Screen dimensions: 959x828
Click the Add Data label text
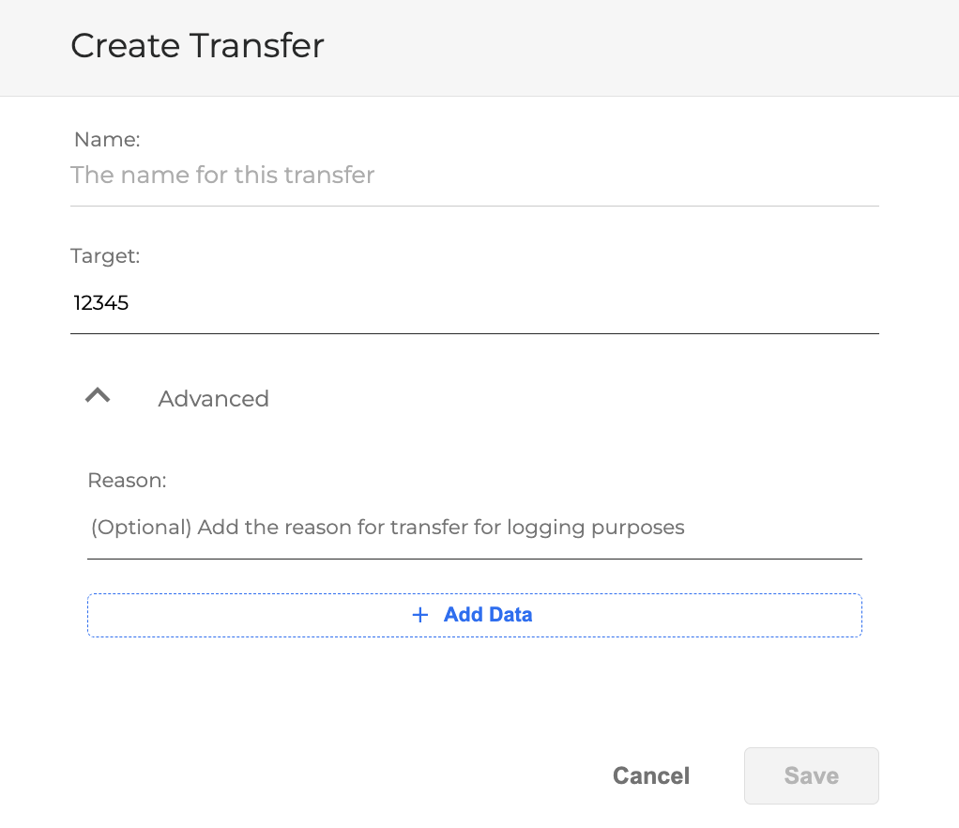coord(488,615)
